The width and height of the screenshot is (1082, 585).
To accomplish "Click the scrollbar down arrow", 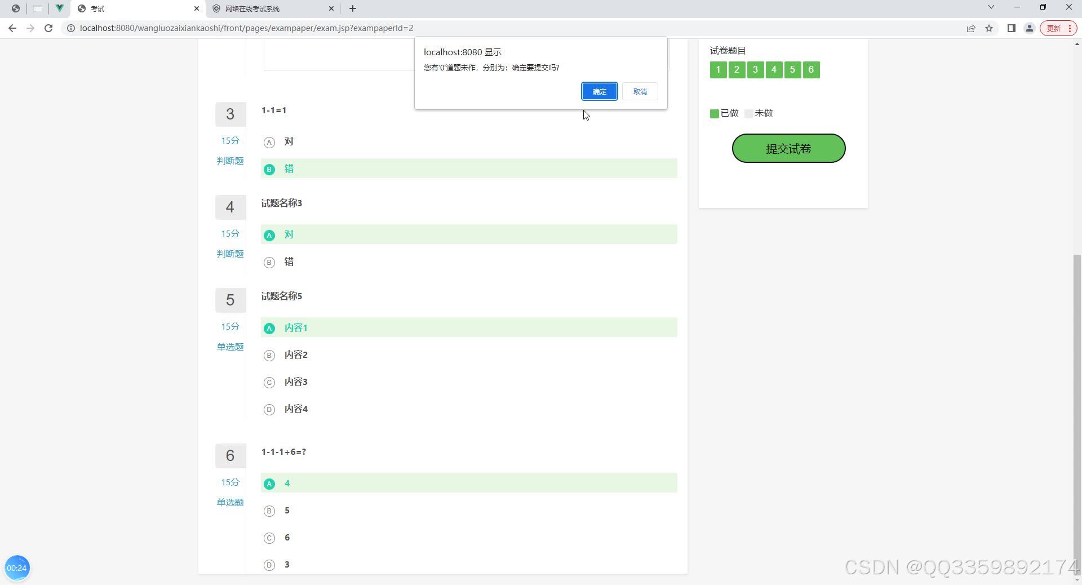I will coord(1077,580).
